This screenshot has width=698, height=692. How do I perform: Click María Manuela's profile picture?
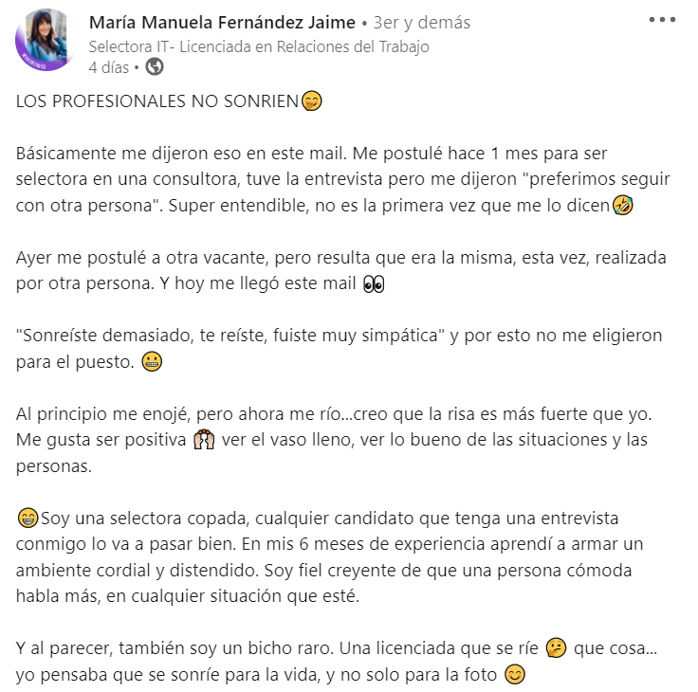click(x=45, y=41)
